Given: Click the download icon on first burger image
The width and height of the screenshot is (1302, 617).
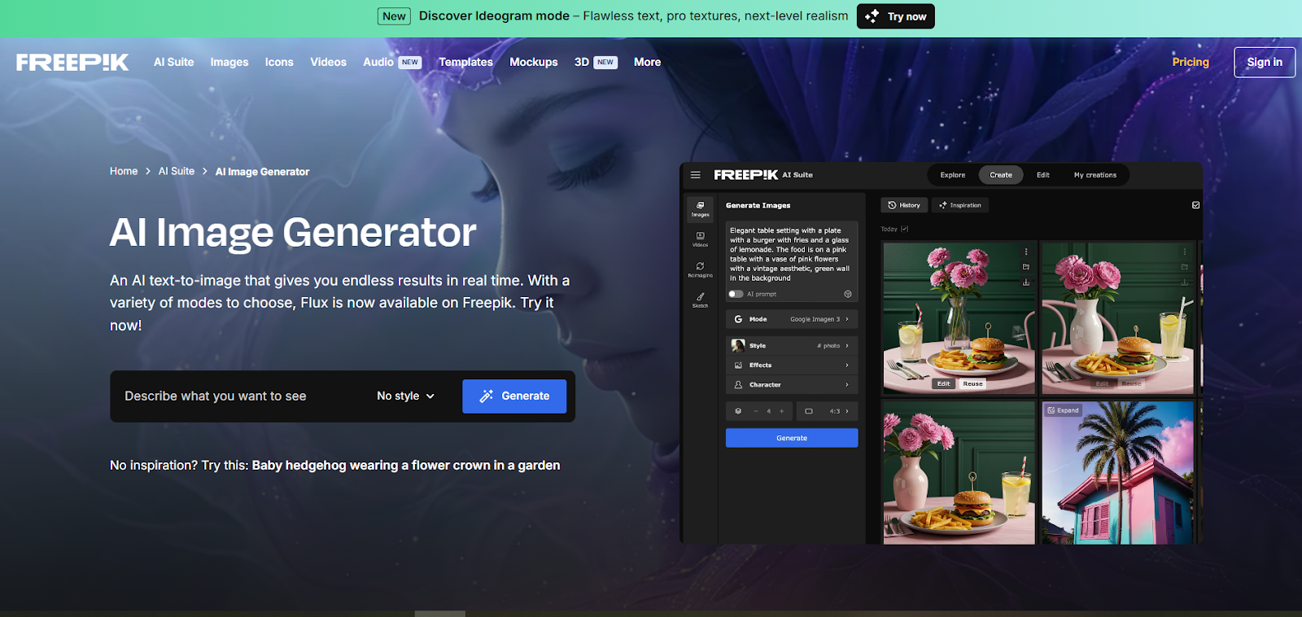Looking at the screenshot, I should [1026, 282].
